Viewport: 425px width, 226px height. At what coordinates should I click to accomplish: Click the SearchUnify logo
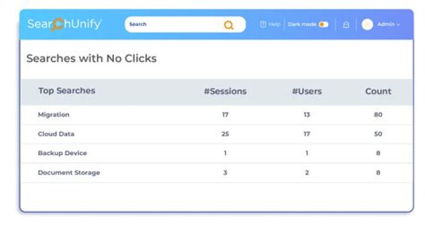point(64,24)
